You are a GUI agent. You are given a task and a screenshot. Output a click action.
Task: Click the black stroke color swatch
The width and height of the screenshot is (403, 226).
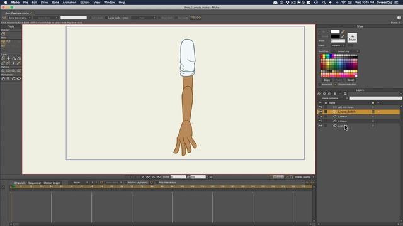[x=335, y=36]
